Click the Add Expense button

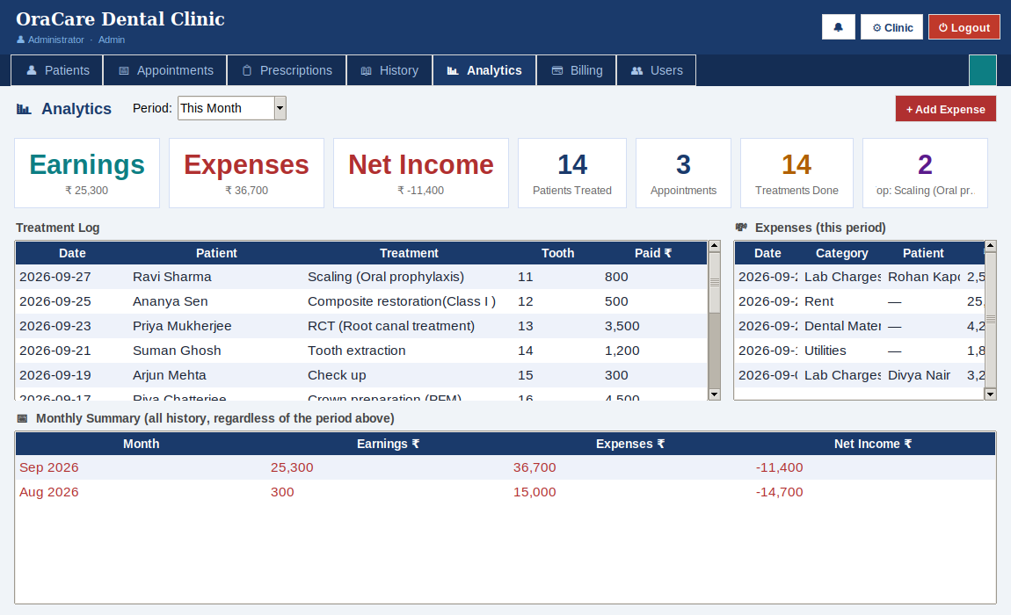point(945,109)
